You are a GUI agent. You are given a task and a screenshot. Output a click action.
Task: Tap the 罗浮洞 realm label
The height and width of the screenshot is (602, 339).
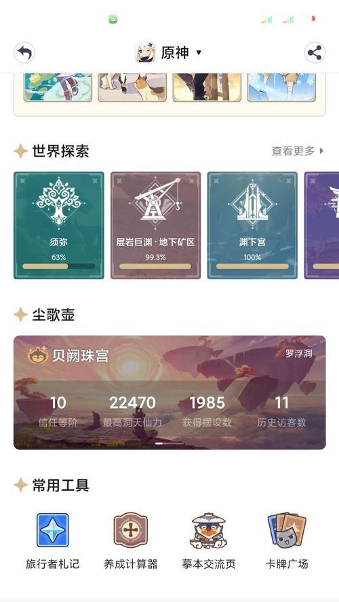(x=299, y=354)
